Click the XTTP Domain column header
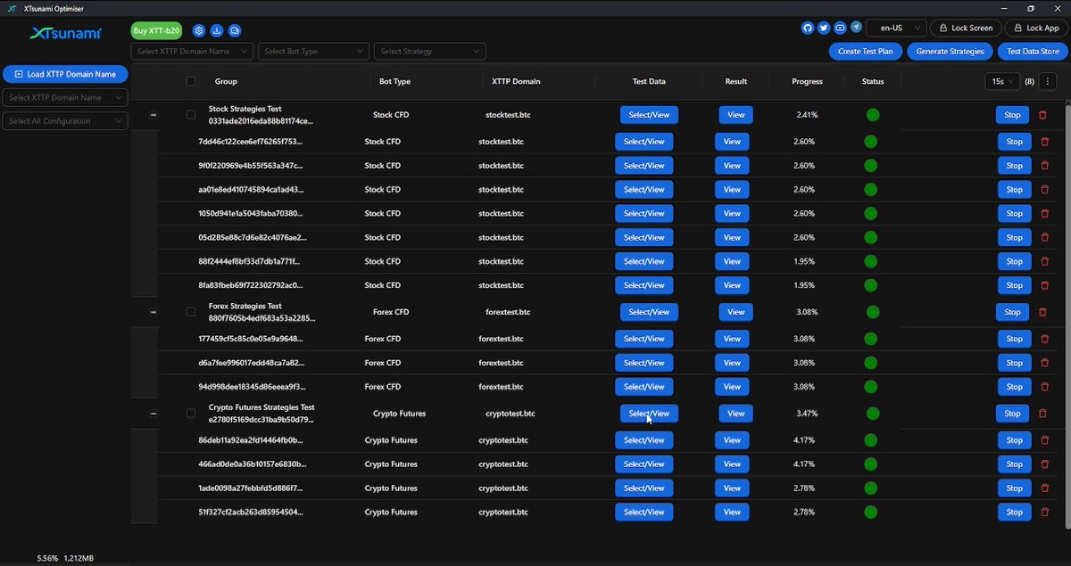The height and width of the screenshot is (566, 1071). pyautogui.click(x=516, y=81)
